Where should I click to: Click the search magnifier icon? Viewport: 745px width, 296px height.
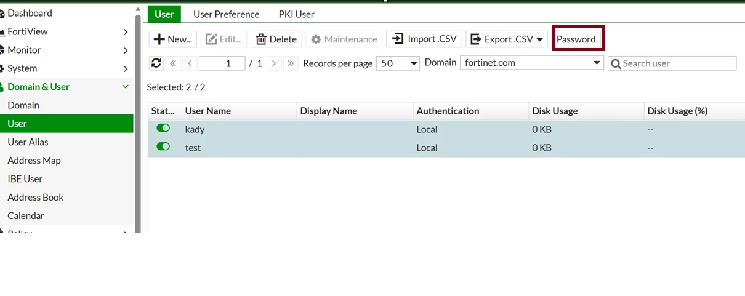point(615,63)
